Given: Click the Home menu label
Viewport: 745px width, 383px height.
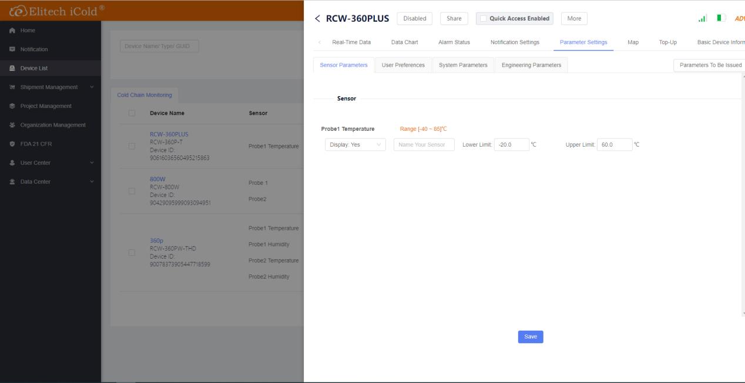Looking at the screenshot, I should (x=27, y=30).
